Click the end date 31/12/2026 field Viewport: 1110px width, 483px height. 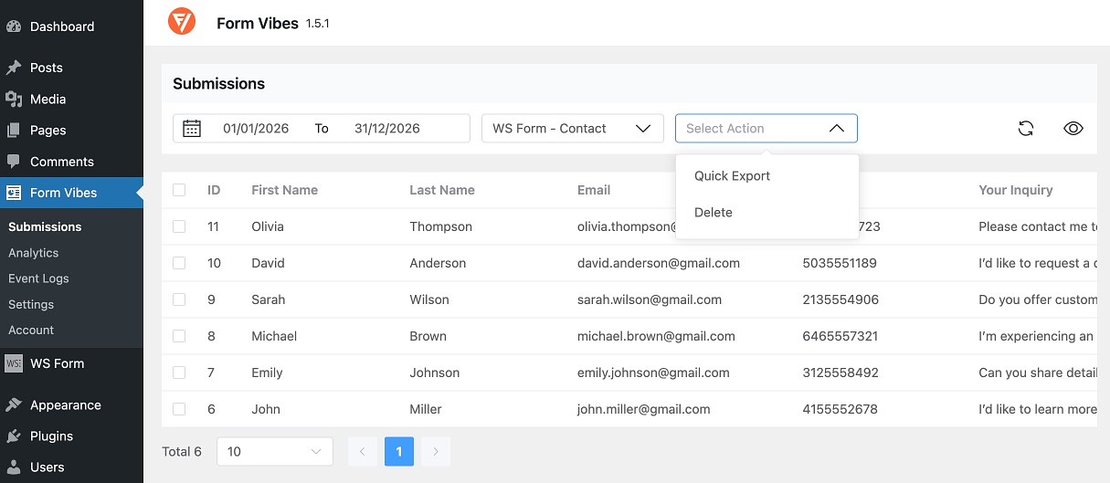(387, 129)
